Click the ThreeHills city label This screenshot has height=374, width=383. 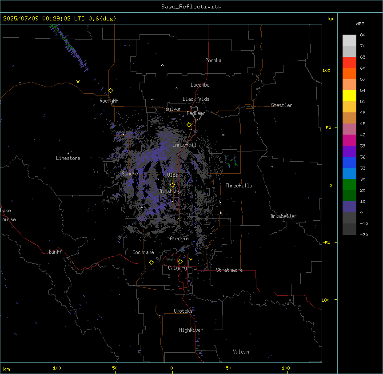pyautogui.click(x=239, y=186)
